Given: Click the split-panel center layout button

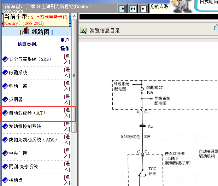Looking at the screenshot, I should pos(132,9).
